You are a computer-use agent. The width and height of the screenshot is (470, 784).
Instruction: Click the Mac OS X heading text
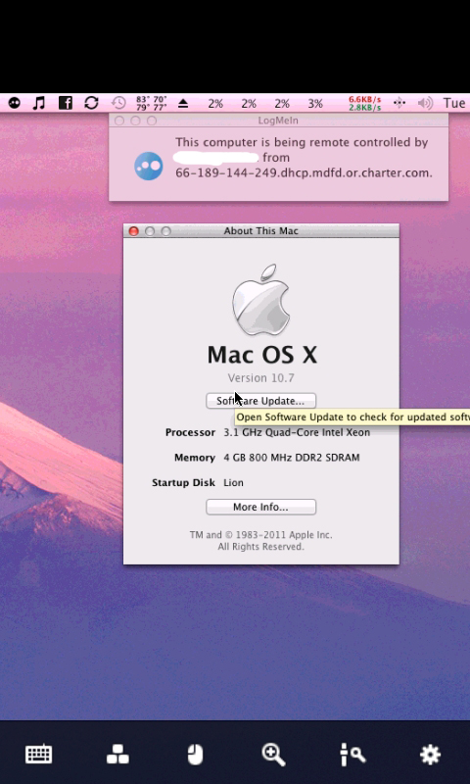tap(261, 355)
